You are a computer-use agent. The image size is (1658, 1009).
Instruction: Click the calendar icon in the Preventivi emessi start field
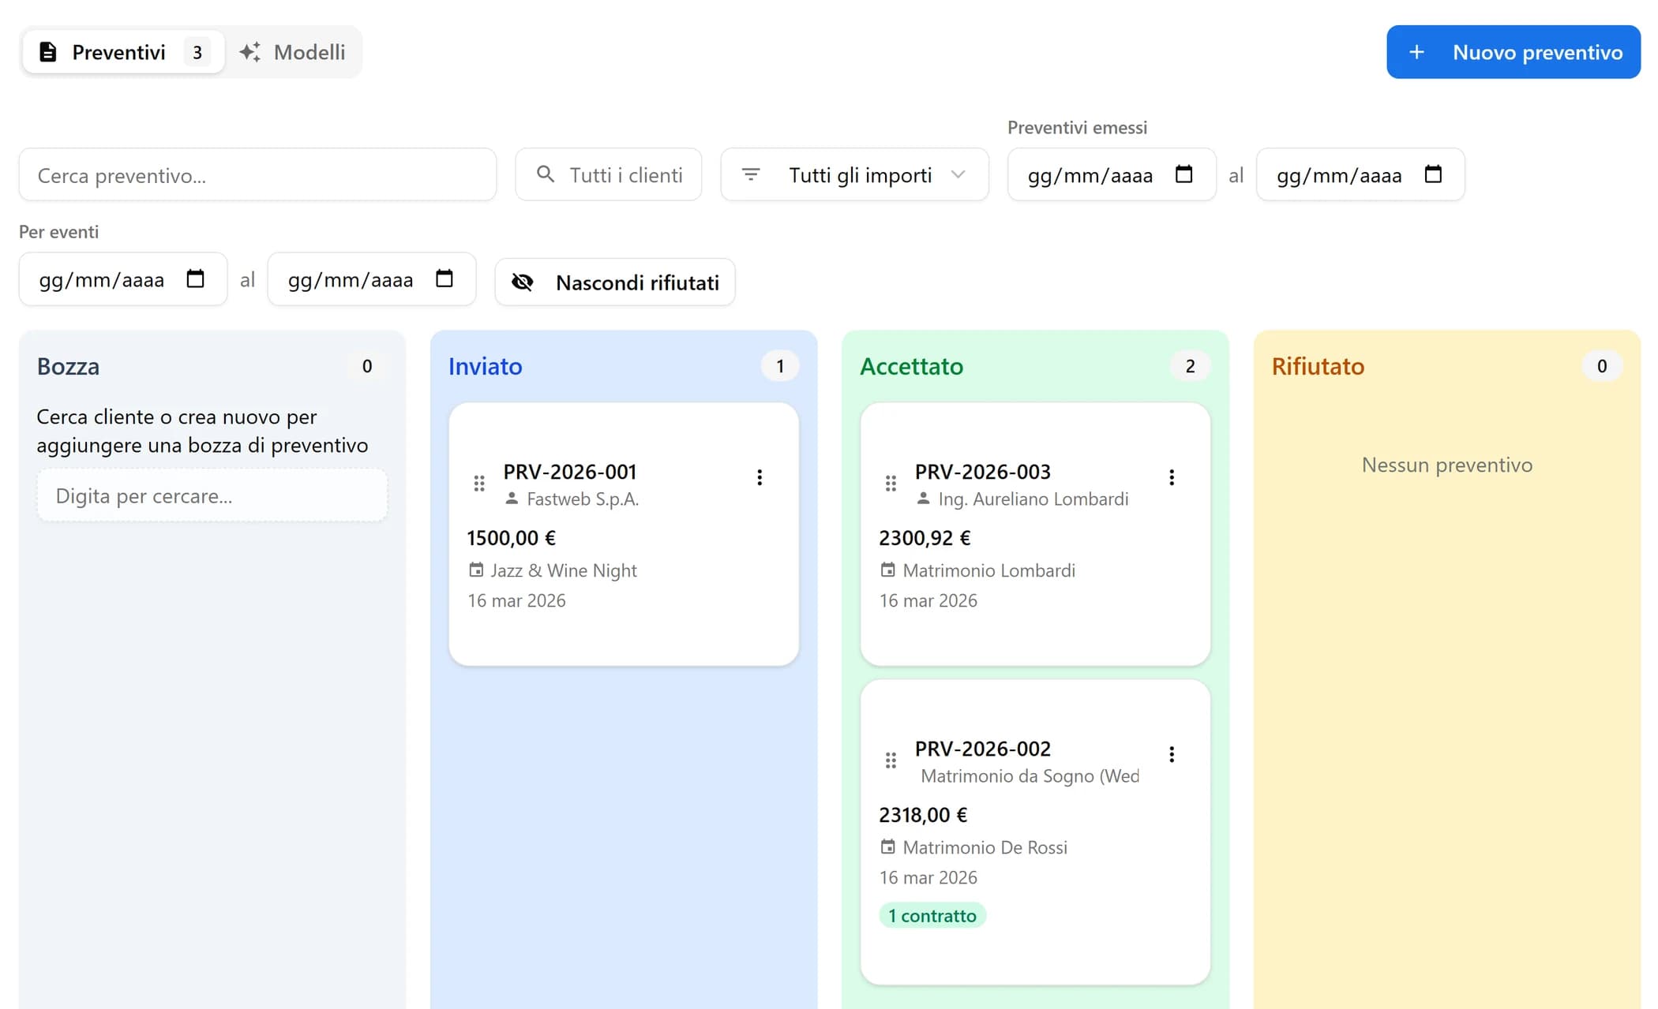tap(1183, 175)
